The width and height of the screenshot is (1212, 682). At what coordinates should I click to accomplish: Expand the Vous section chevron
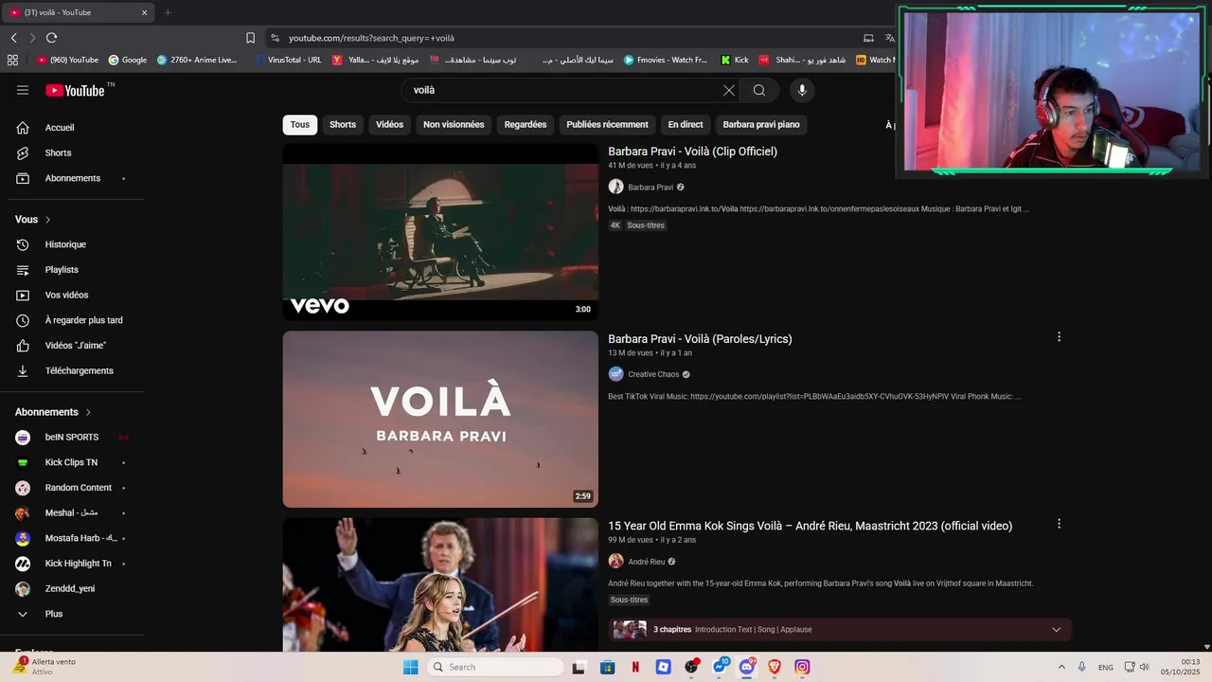point(48,220)
